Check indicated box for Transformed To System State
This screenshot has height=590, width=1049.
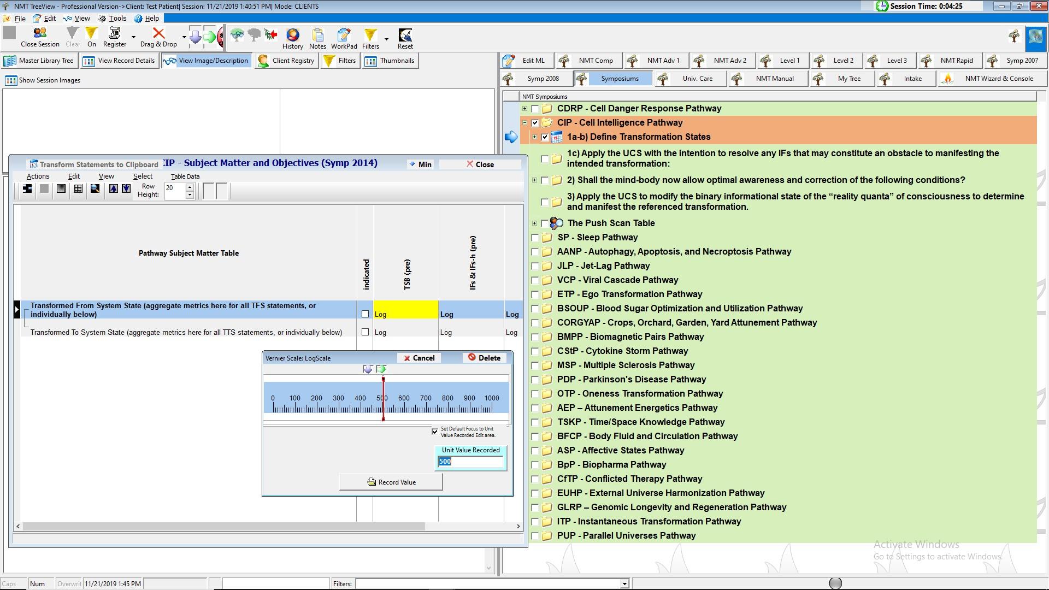pyautogui.click(x=365, y=332)
